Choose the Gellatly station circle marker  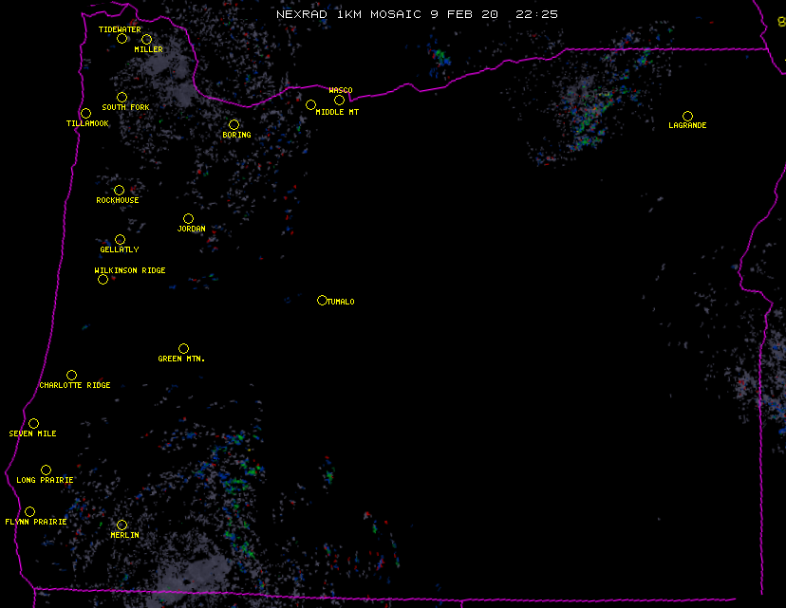[x=120, y=239]
